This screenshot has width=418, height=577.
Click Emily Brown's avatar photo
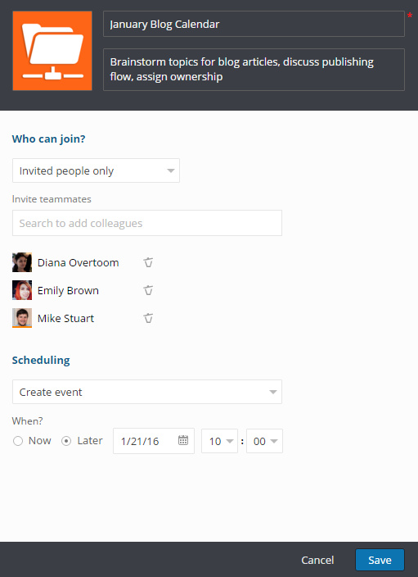[x=22, y=290]
